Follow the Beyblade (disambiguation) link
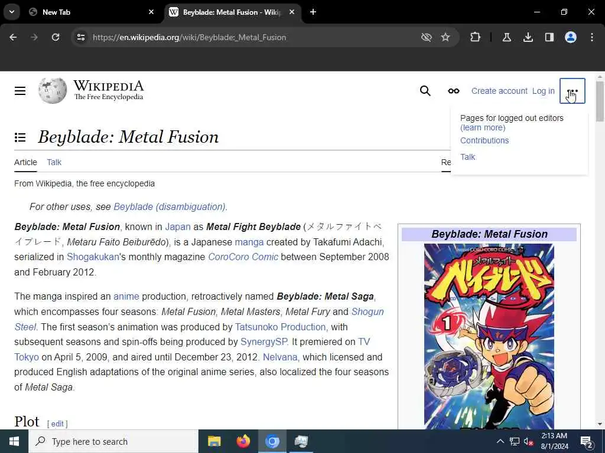This screenshot has width=605, height=453. (x=170, y=207)
